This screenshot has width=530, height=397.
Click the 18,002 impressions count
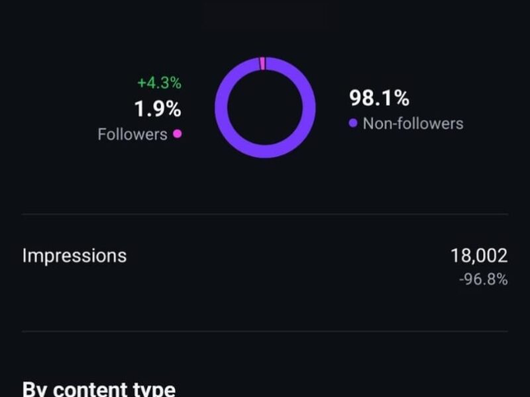pyautogui.click(x=479, y=255)
